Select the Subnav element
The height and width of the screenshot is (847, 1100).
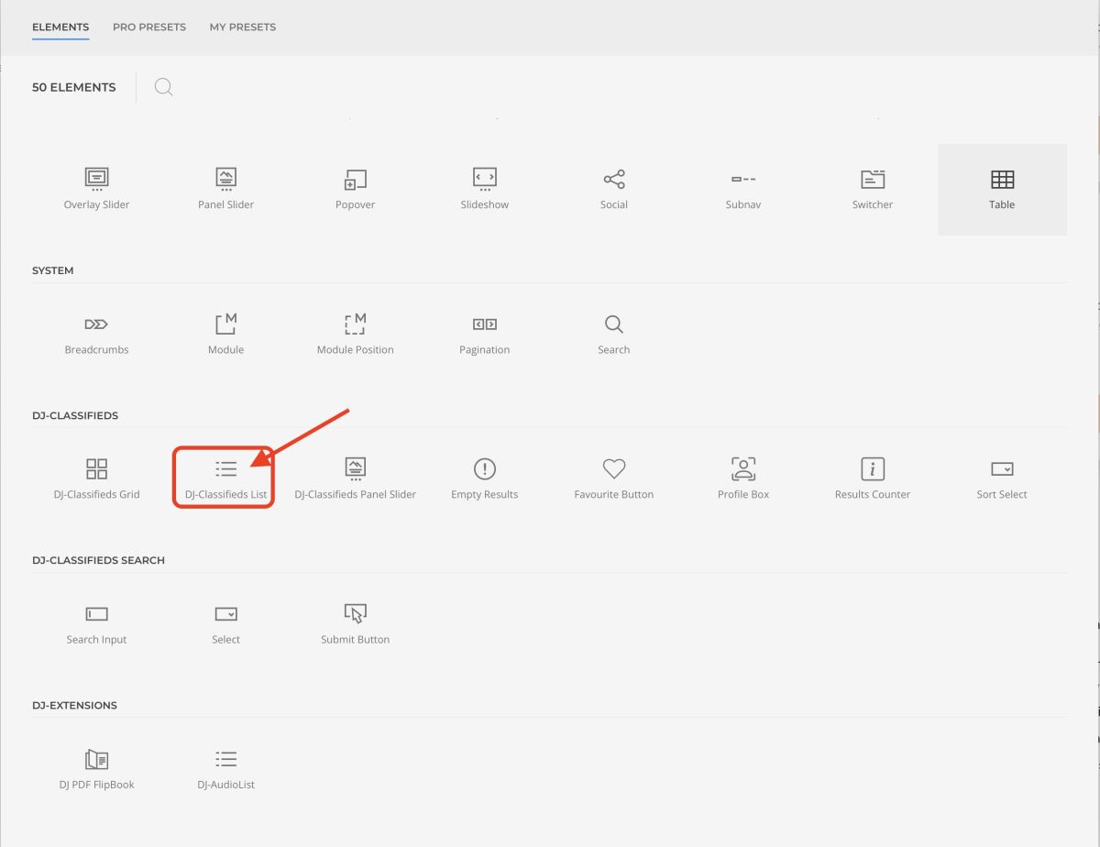pyautogui.click(x=742, y=190)
